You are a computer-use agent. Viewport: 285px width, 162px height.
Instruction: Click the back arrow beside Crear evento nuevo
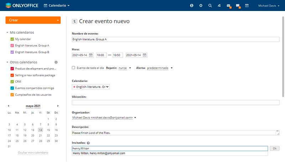click(74, 21)
